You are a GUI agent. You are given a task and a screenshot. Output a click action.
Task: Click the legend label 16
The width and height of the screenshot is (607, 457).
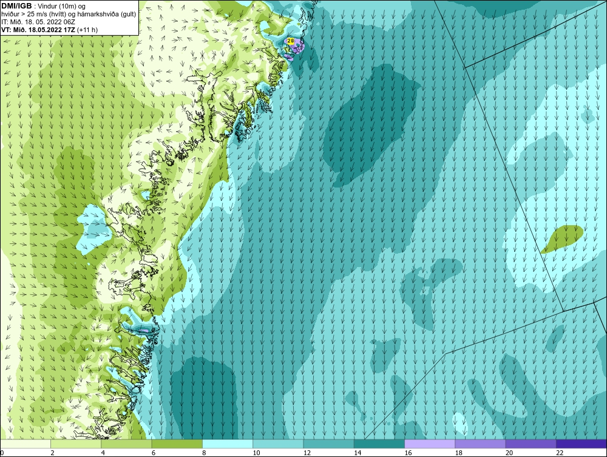point(408,453)
